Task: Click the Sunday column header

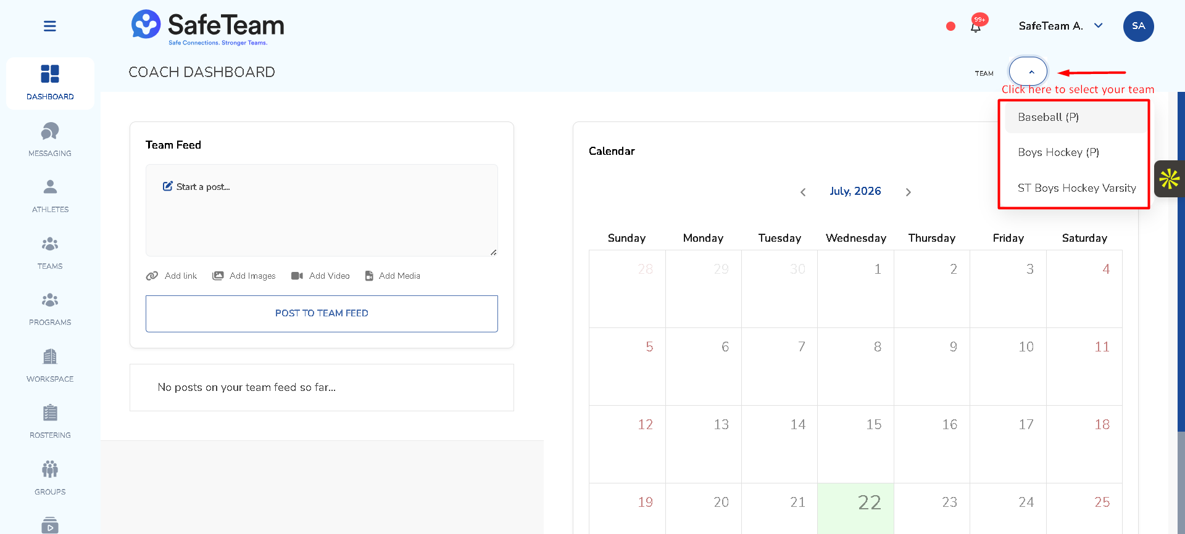Action: pyautogui.click(x=626, y=238)
